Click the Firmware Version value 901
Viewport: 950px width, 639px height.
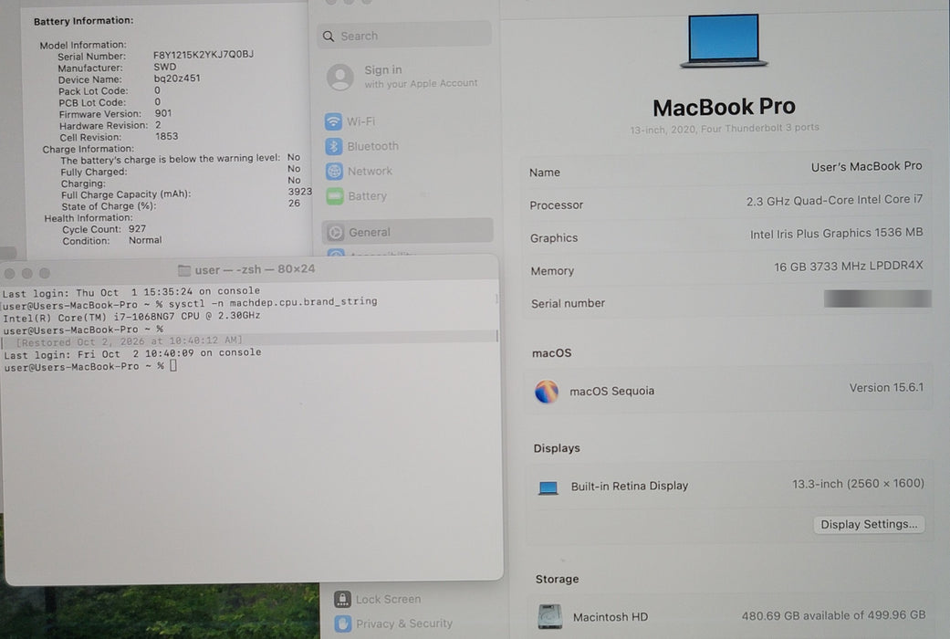point(163,113)
